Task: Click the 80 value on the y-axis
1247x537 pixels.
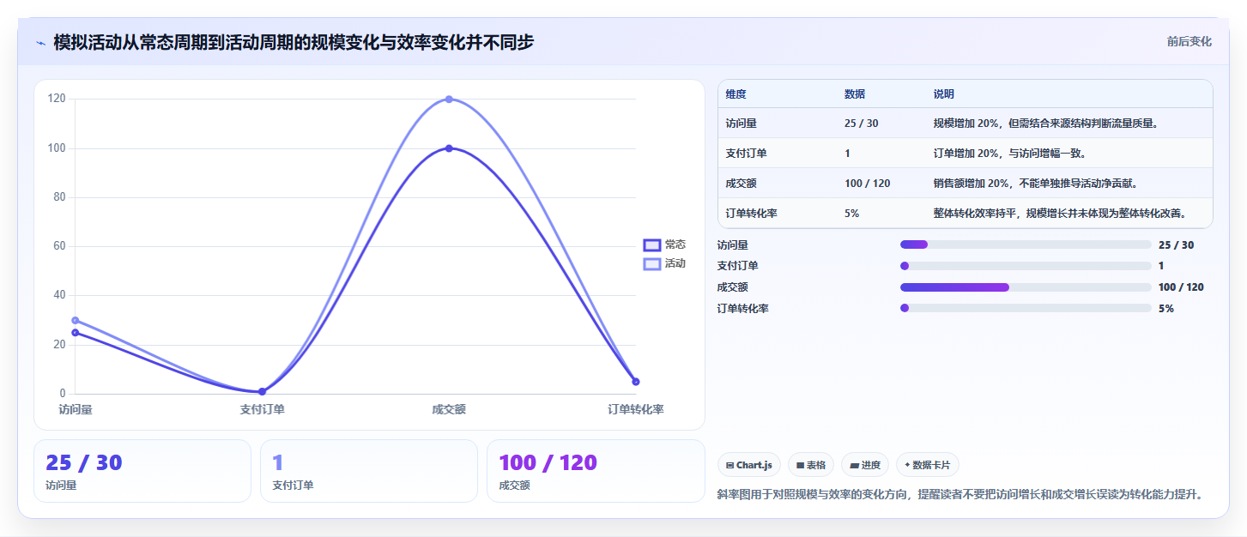Action: pyautogui.click(x=60, y=197)
